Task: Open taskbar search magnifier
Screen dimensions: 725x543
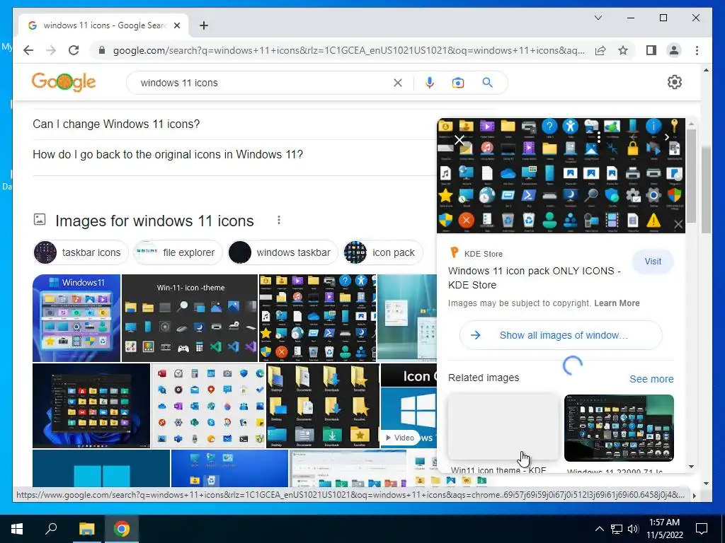Action: 51,528
